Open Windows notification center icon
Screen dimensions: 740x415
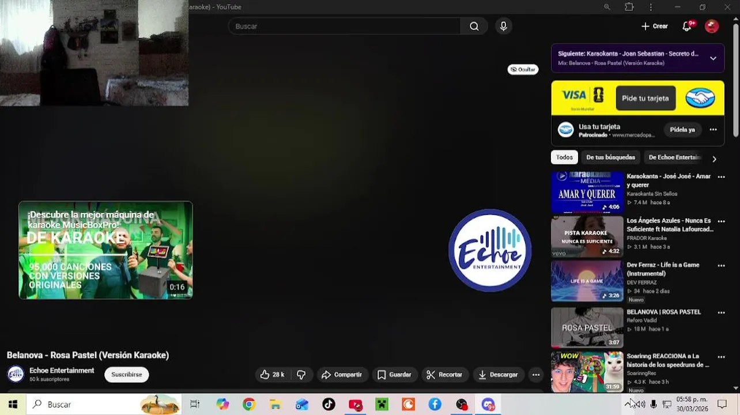[x=722, y=405]
